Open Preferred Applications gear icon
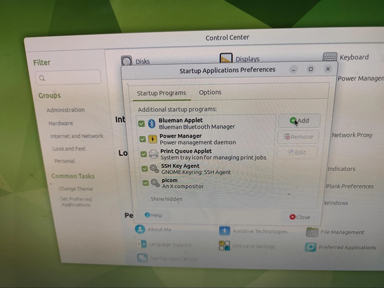The width and height of the screenshot is (384, 288). point(310,247)
